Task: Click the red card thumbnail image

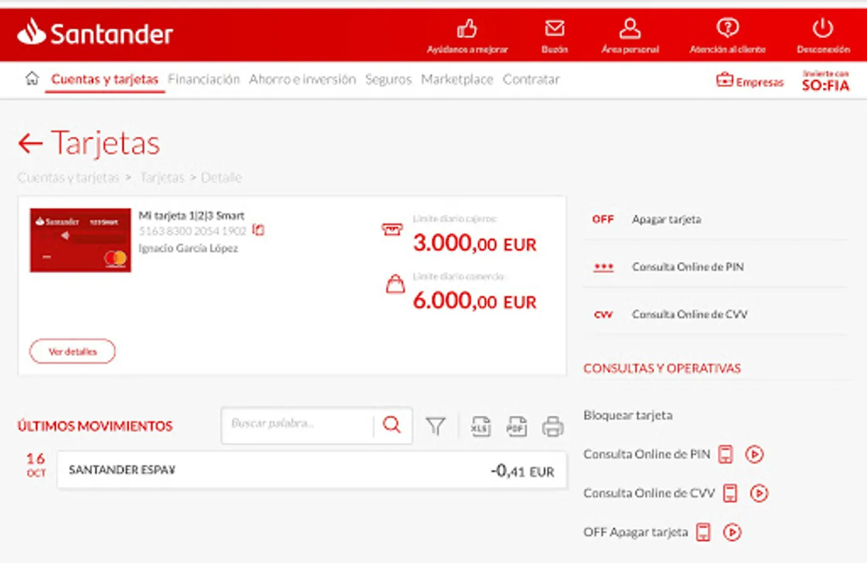Action: point(80,240)
